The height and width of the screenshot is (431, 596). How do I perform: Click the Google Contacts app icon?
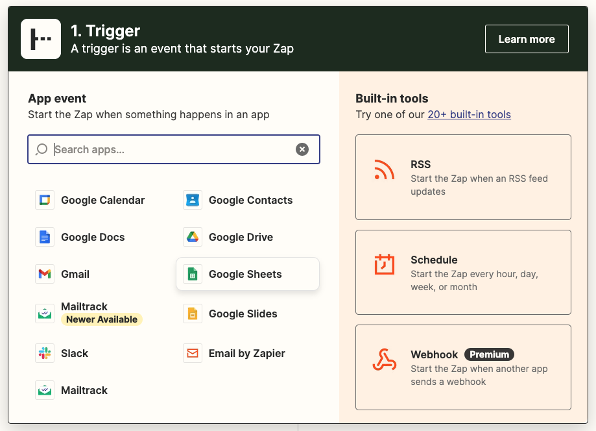193,200
